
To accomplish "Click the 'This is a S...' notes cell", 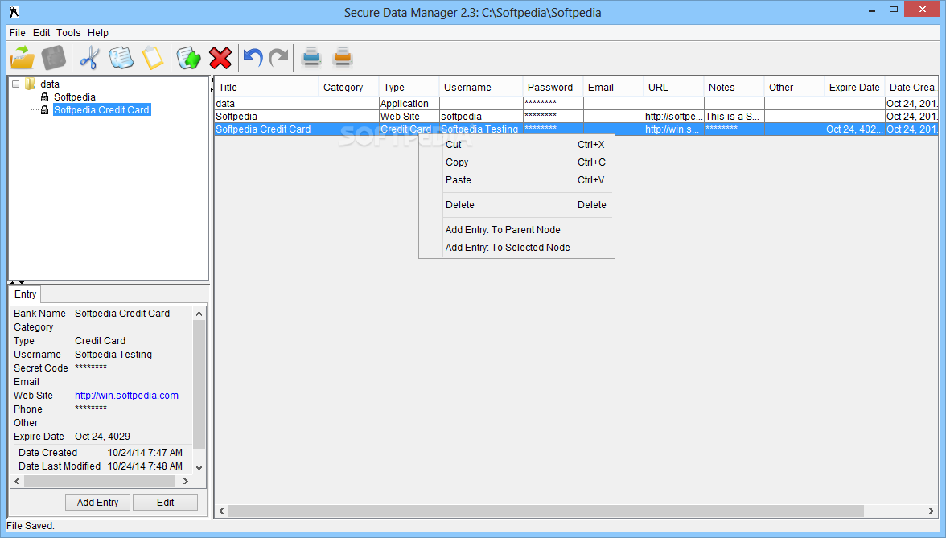I will 734,117.
